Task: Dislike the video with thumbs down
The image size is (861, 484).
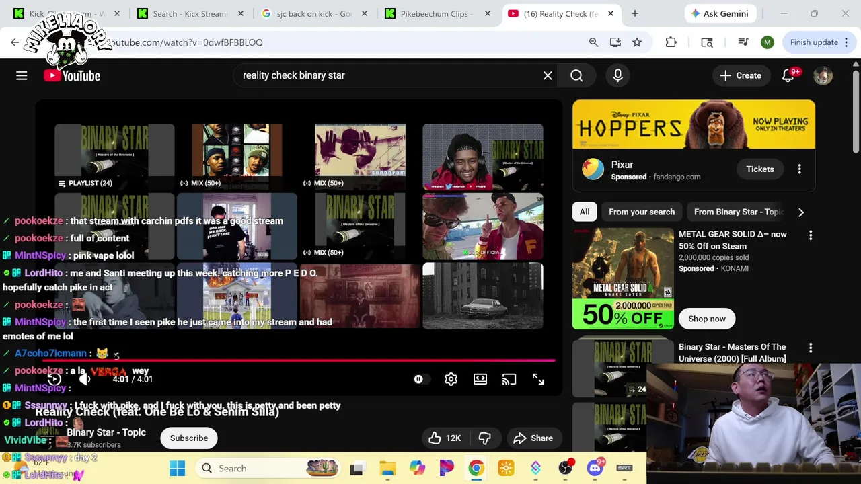Action: (484, 438)
